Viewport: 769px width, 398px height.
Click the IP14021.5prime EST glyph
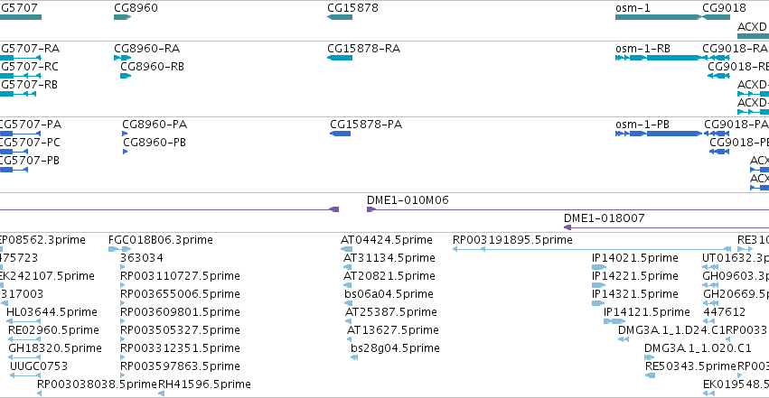[599, 267]
